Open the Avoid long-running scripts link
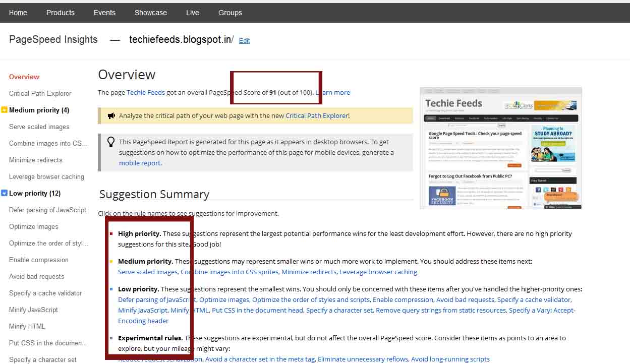The image size is (630, 364). [x=450, y=359]
